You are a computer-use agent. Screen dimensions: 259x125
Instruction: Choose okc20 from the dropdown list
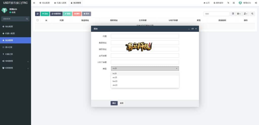click(x=145, y=85)
